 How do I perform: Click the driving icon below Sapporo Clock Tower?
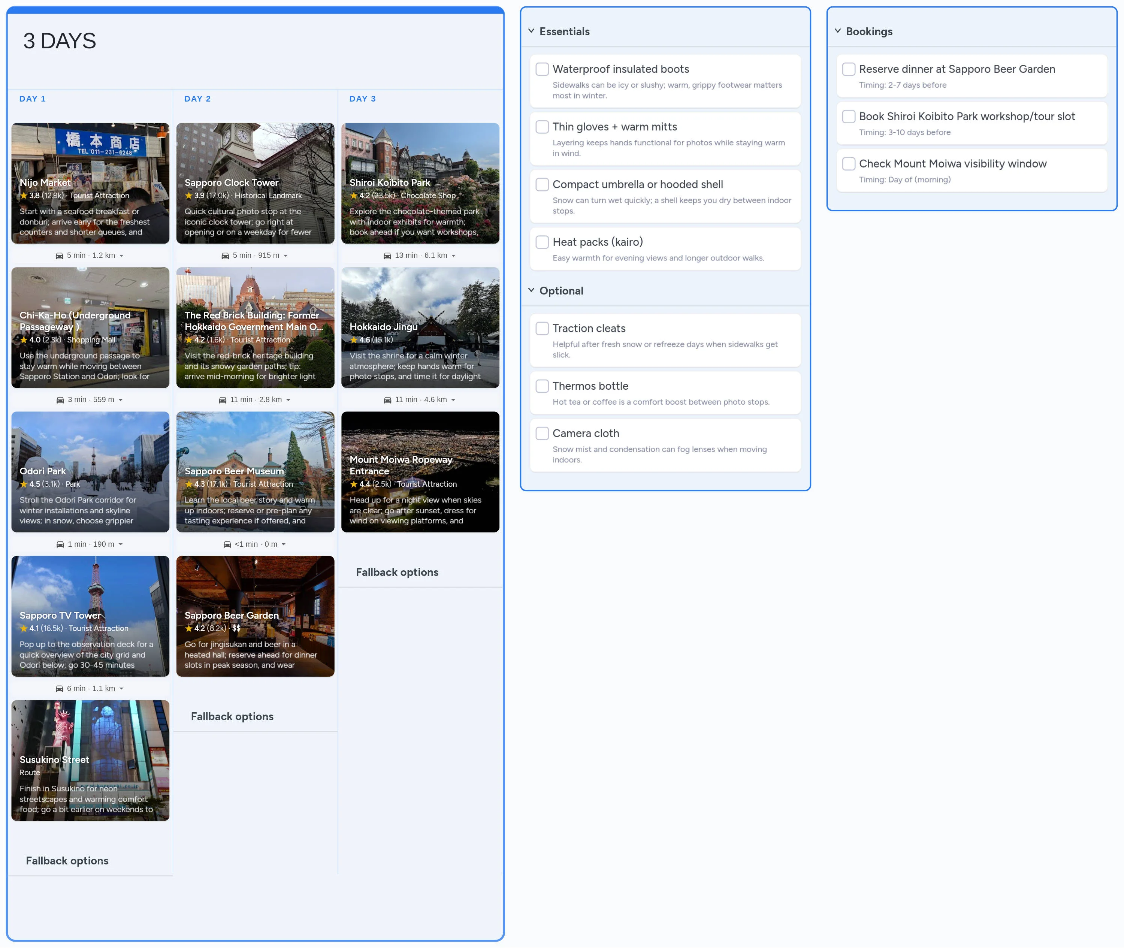[x=225, y=255]
